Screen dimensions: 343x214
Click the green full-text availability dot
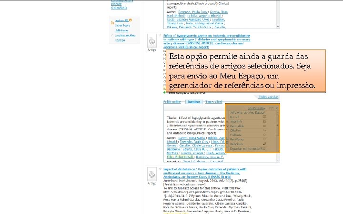tap(164, 93)
